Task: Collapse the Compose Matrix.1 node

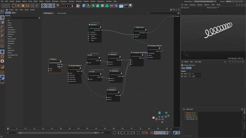Action: tap(160, 48)
